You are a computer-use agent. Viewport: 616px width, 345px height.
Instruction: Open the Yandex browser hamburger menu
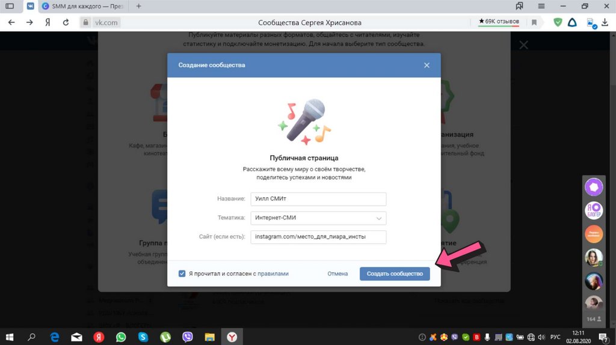tap(541, 6)
